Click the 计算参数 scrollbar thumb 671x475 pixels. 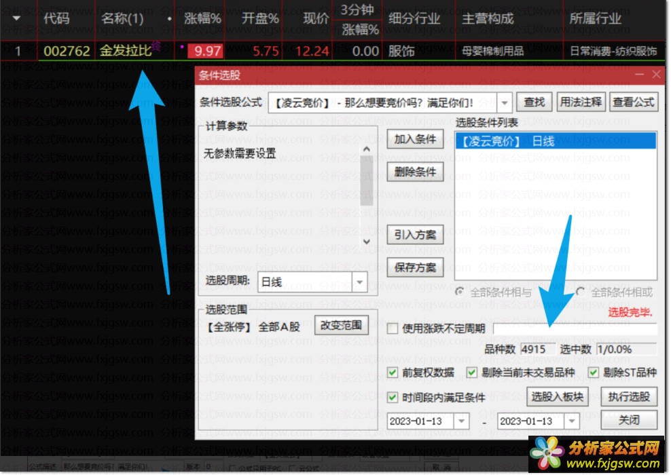[x=367, y=181]
